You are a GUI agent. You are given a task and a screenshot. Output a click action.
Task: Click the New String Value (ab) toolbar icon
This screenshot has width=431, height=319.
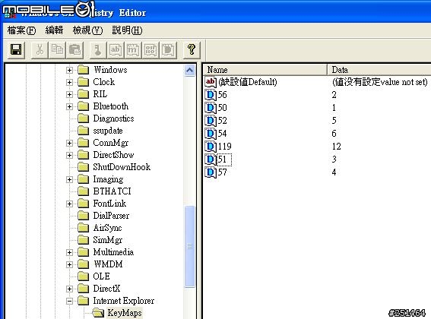116,50
